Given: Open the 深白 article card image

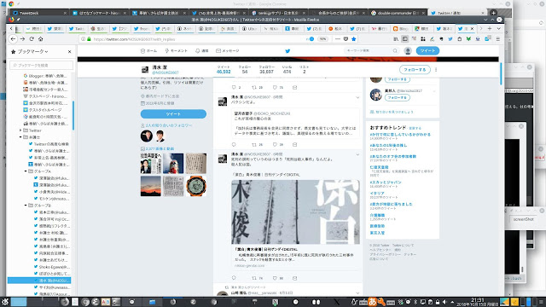Looking at the screenshot, I should click(296, 212).
